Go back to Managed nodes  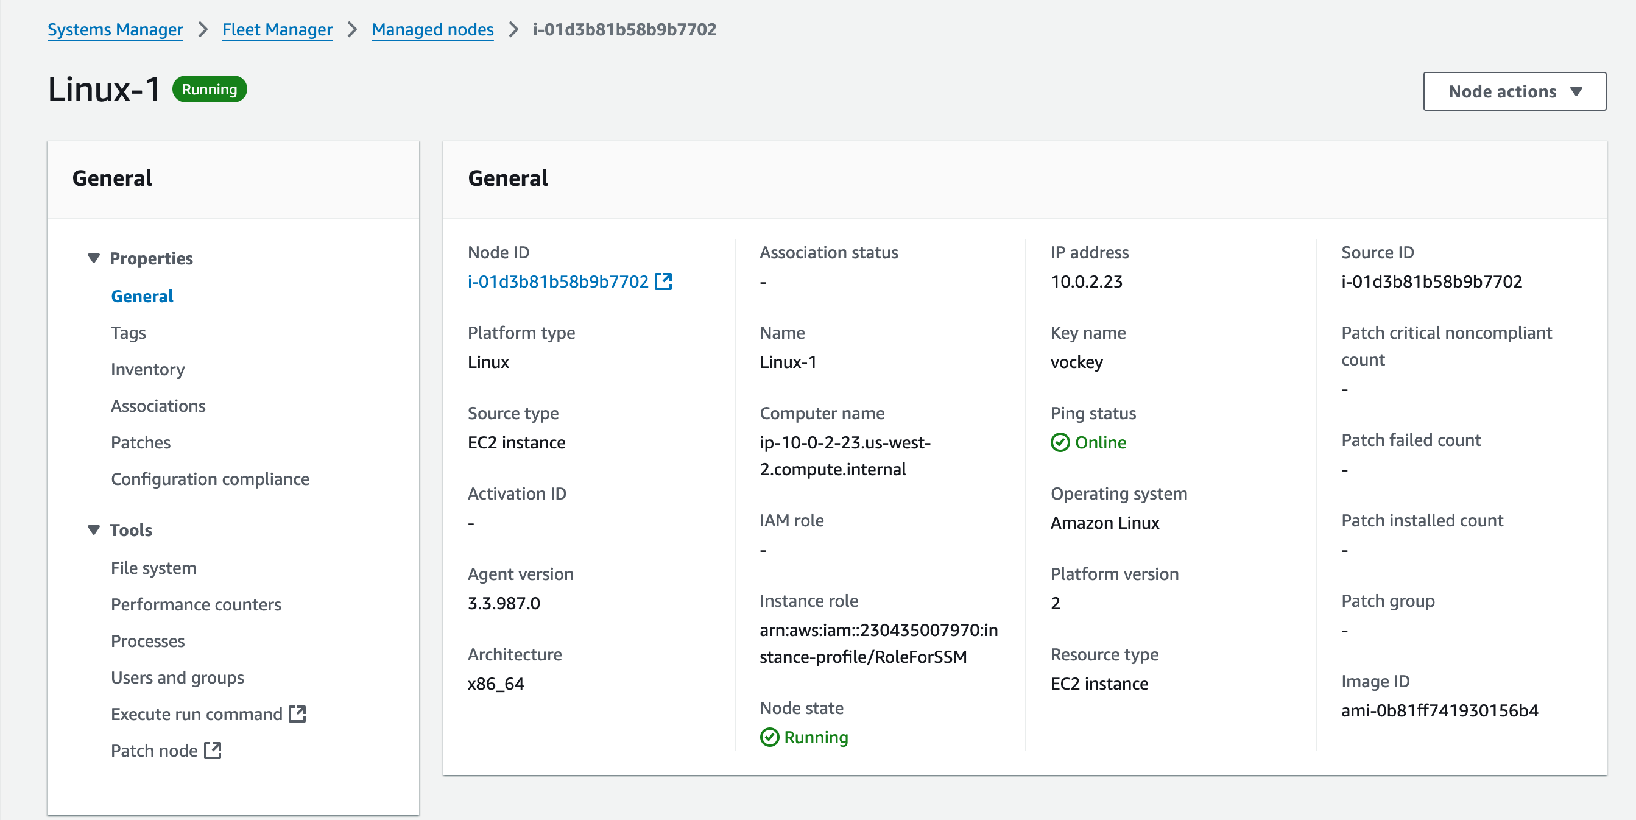click(432, 29)
